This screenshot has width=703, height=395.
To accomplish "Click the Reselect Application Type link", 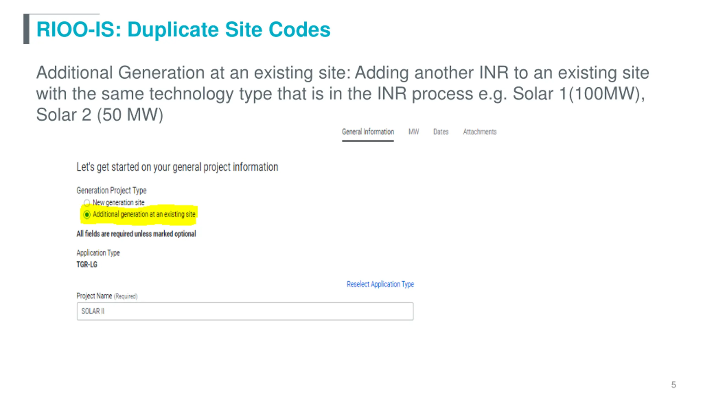I will coord(380,284).
